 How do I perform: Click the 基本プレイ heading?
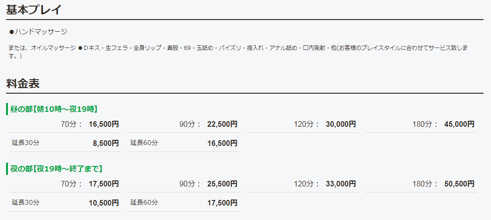click(34, 9)
